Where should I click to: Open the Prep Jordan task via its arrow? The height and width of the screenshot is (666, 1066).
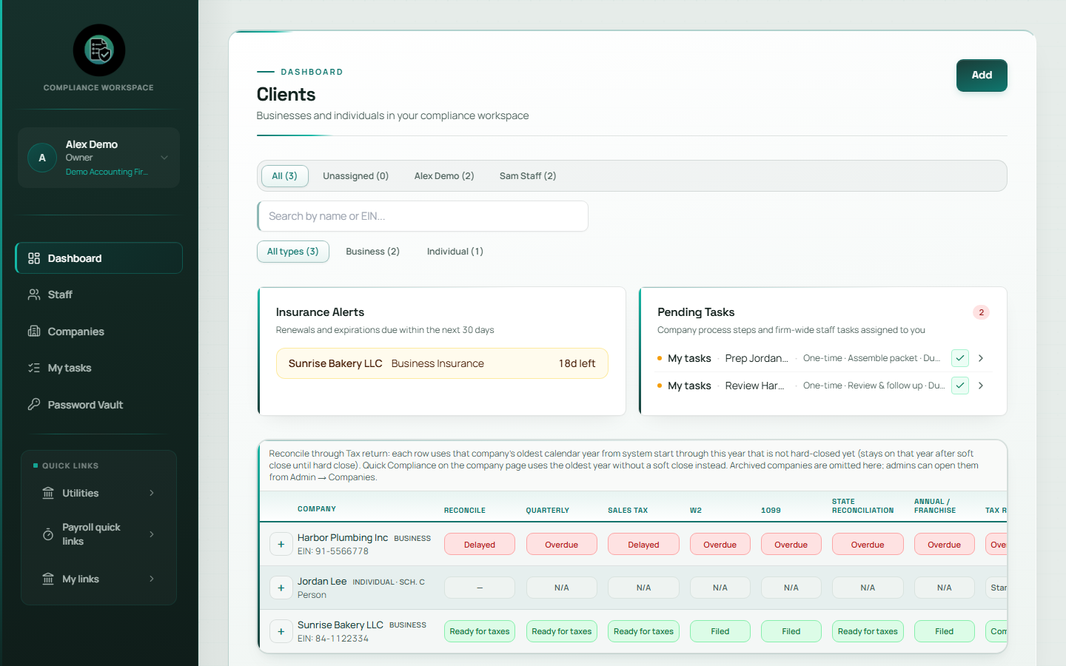point(981,358)
